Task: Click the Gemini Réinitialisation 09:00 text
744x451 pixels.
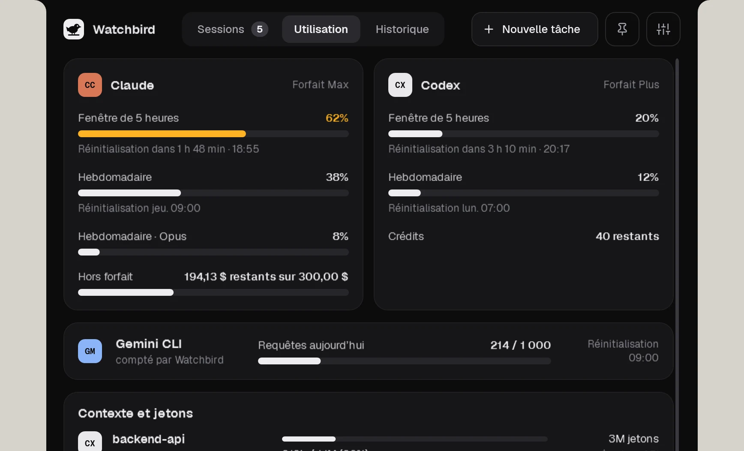Action: [623, 351]
